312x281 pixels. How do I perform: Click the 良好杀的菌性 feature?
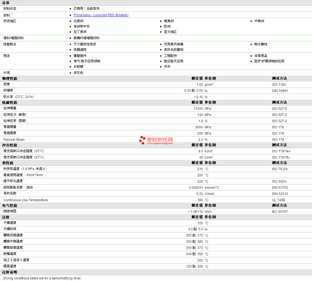coord(174,50)
